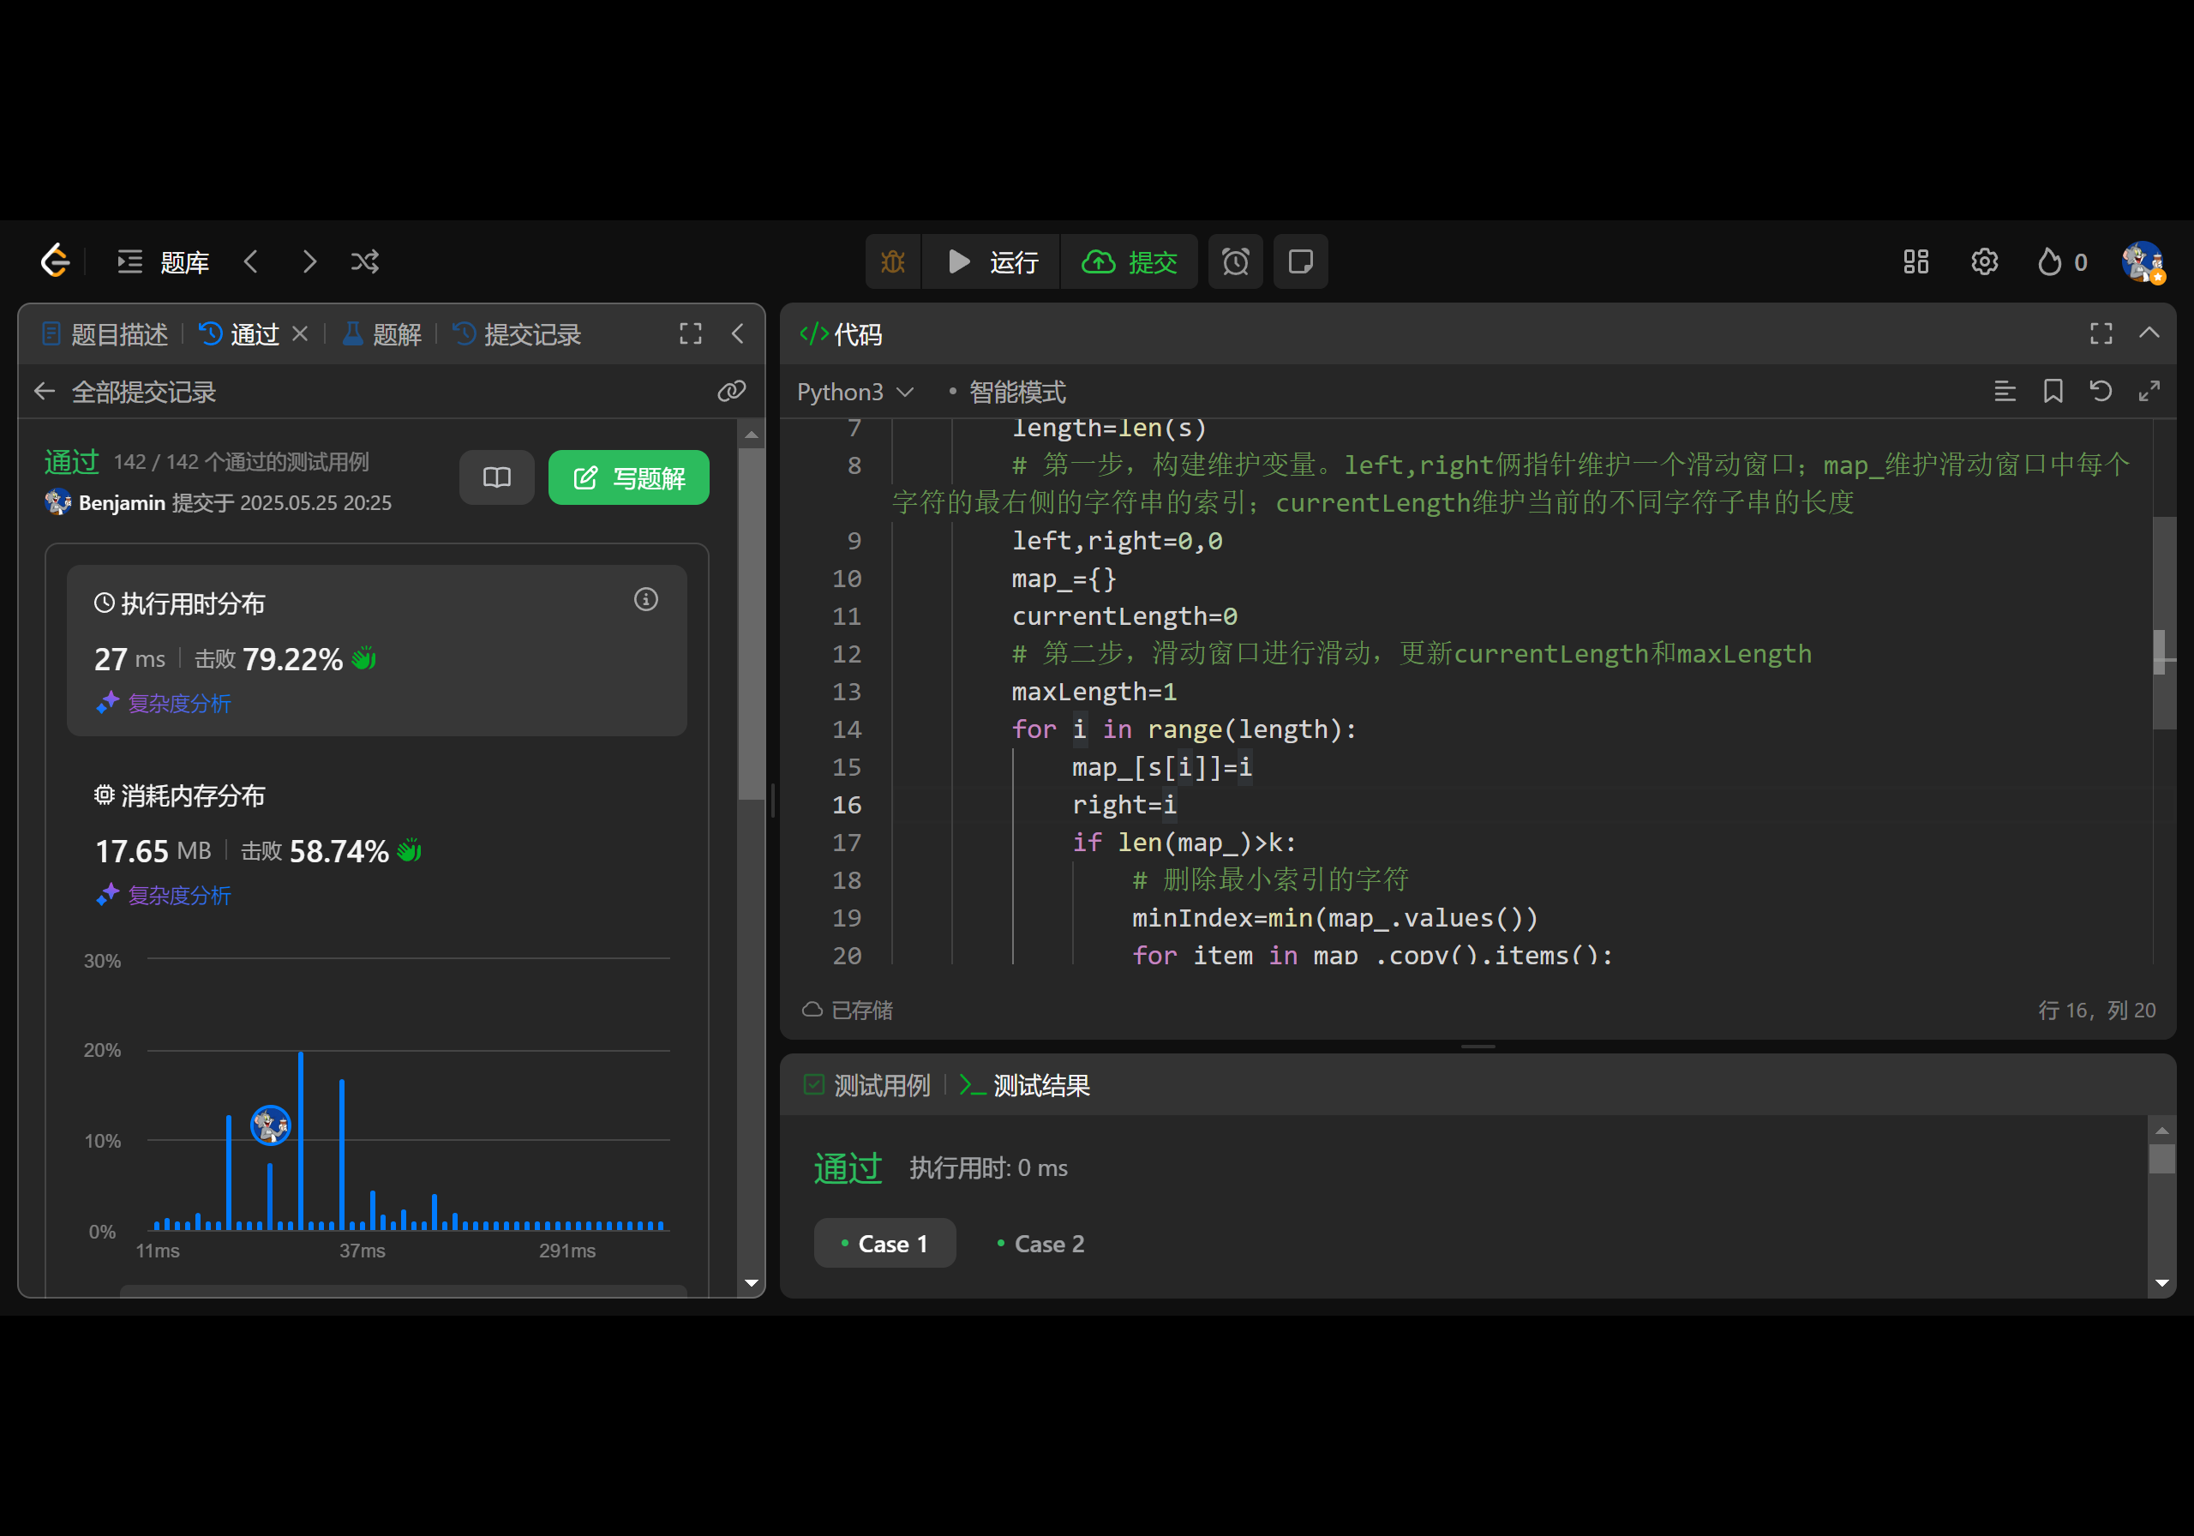Show execution time distribution info icon
This screenshot has height=1536, width=2194.
(x=646, y=599)
